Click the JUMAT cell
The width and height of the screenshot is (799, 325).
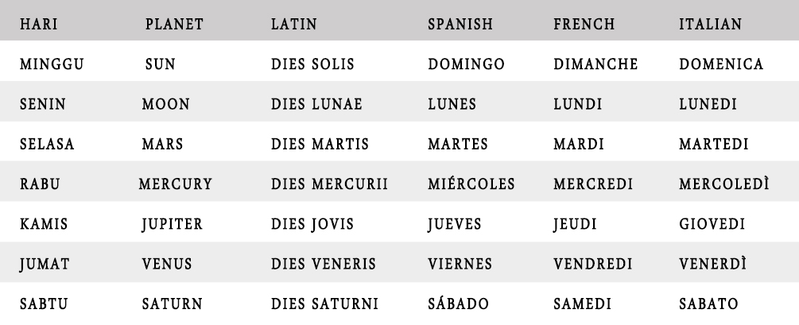45,265
